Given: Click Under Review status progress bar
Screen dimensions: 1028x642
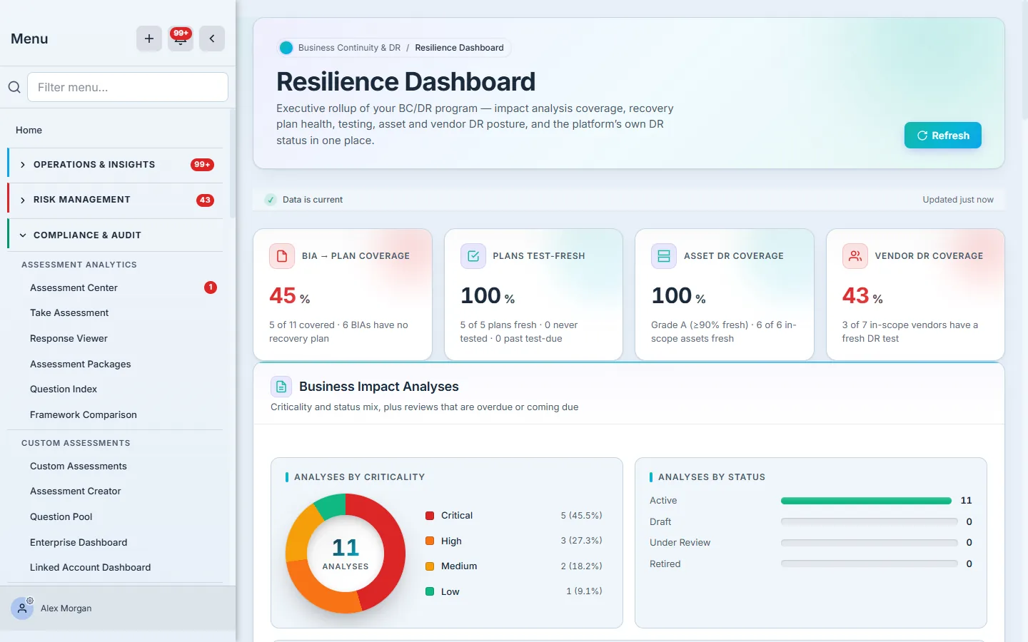Looking at the screenshot, I should [x=869, y=543].
